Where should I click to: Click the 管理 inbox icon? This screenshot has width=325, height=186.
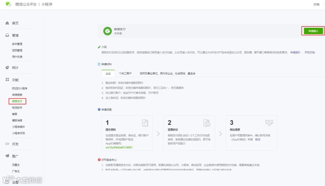click(7, 35)
